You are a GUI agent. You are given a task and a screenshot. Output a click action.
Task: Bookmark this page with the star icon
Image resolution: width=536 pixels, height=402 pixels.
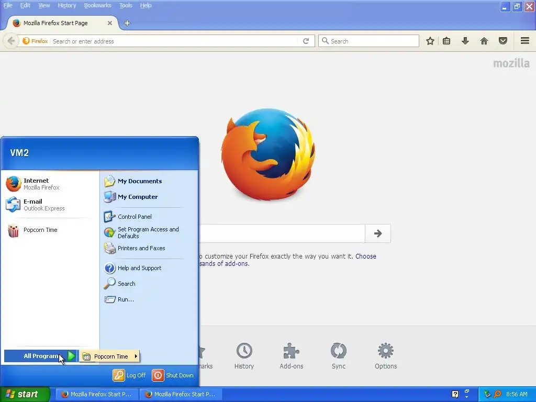point(430,41)
